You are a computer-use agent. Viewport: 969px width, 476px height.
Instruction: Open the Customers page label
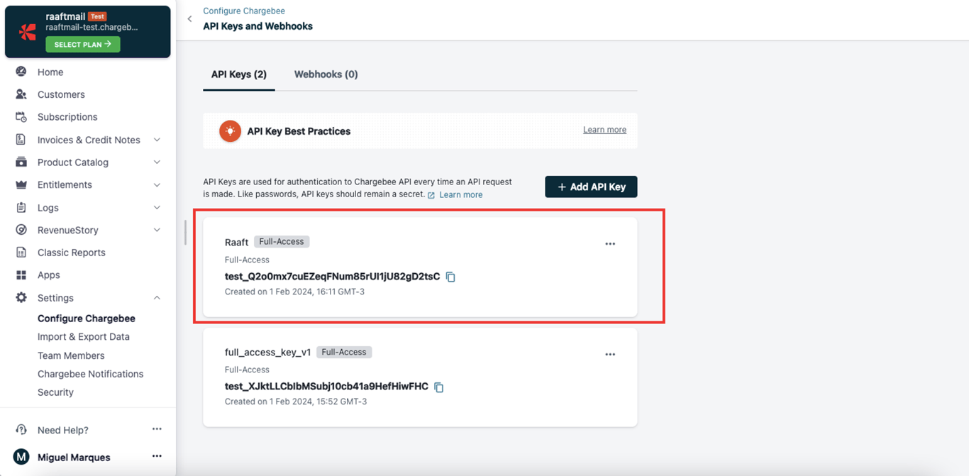point(61,94)
